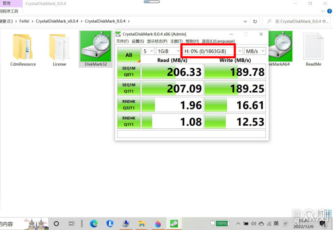Close the CrystalDiskMark window

point(261,34)
